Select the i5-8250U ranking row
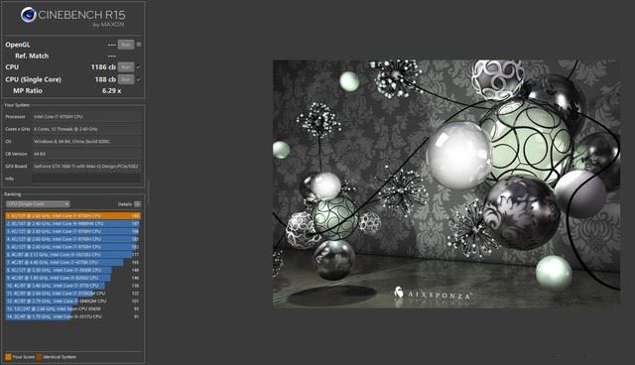 click(x=72, y=278)
